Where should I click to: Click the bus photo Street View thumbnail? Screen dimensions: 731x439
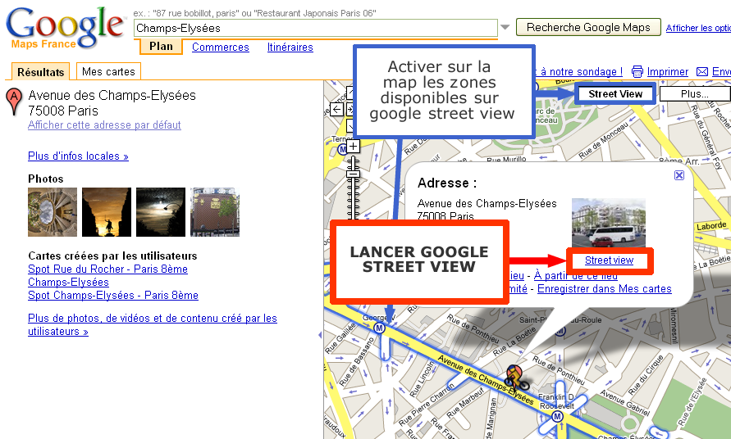609,223
